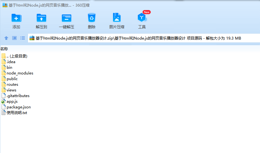
Task: Select the bin folder
Action: pos(7,67)
